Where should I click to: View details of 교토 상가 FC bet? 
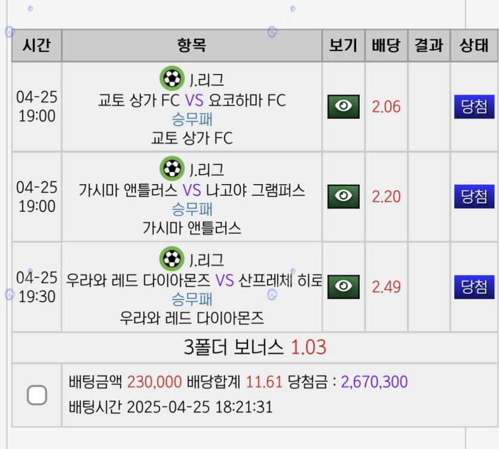343,107
